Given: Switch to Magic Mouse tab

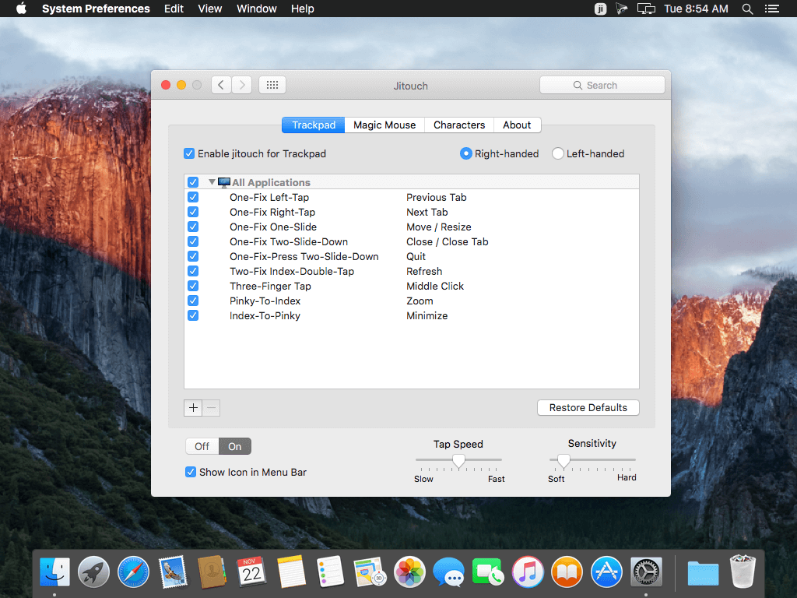Looking at the screenshot, I should (384, 125).
